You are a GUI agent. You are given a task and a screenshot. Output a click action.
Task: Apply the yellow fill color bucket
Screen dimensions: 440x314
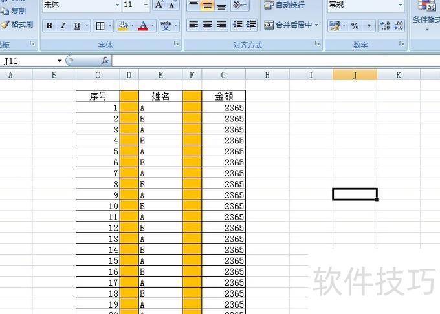click(x=123, y=26)
